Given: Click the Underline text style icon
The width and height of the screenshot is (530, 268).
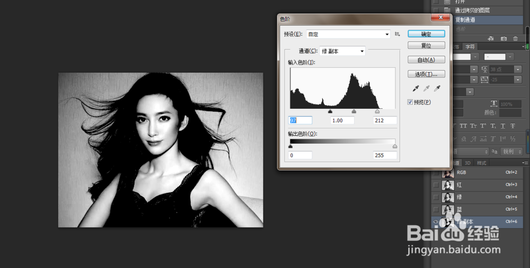Looking at the screenshot, I should coord(503,126).
